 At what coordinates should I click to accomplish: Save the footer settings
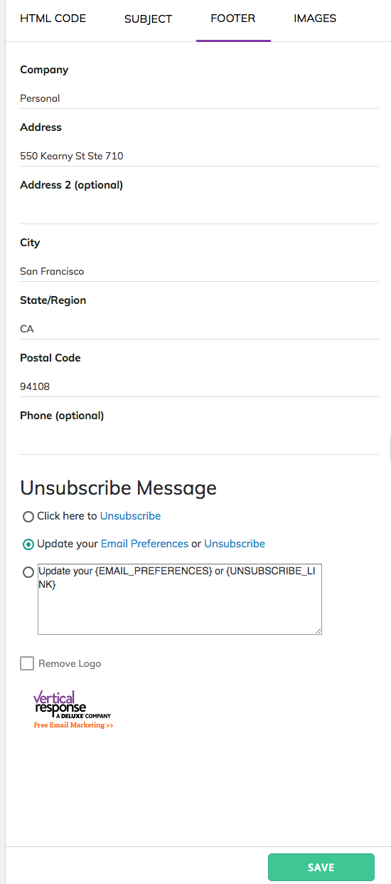tap(321, 868)
